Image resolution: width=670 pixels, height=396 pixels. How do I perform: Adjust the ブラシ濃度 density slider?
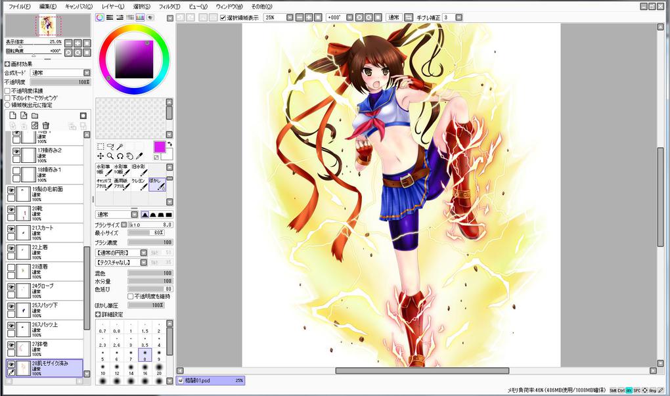coord(150,242)
